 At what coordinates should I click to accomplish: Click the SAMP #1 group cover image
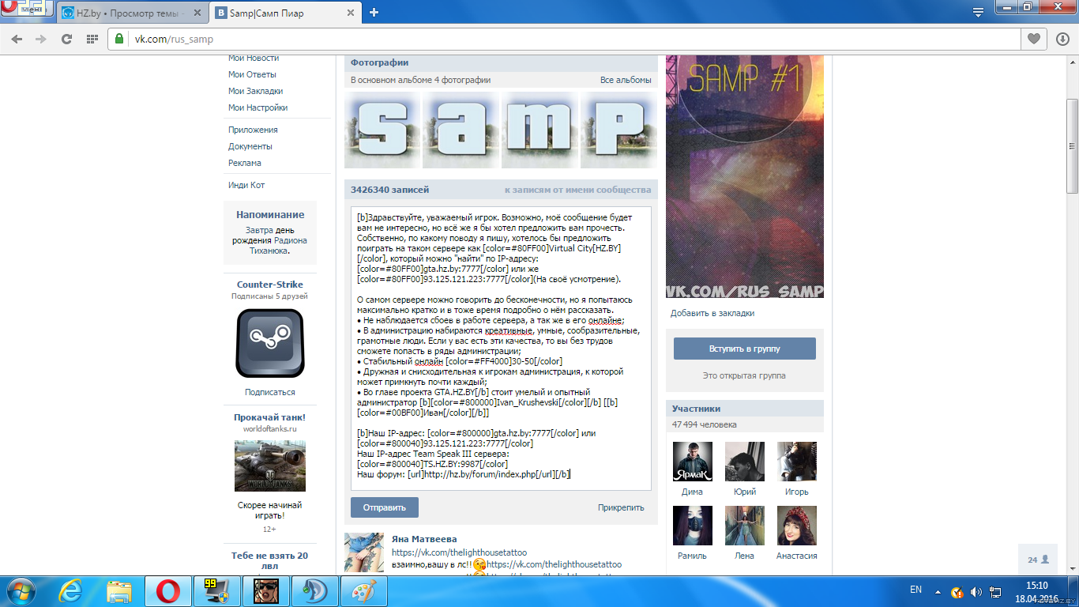745,176
